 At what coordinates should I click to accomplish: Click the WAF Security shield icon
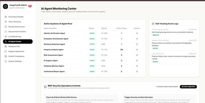click(x=45, y=87)
